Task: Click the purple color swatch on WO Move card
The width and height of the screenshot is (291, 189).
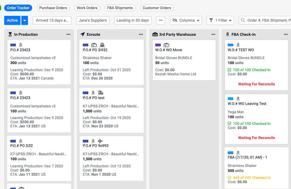Action: pos(158,45)
